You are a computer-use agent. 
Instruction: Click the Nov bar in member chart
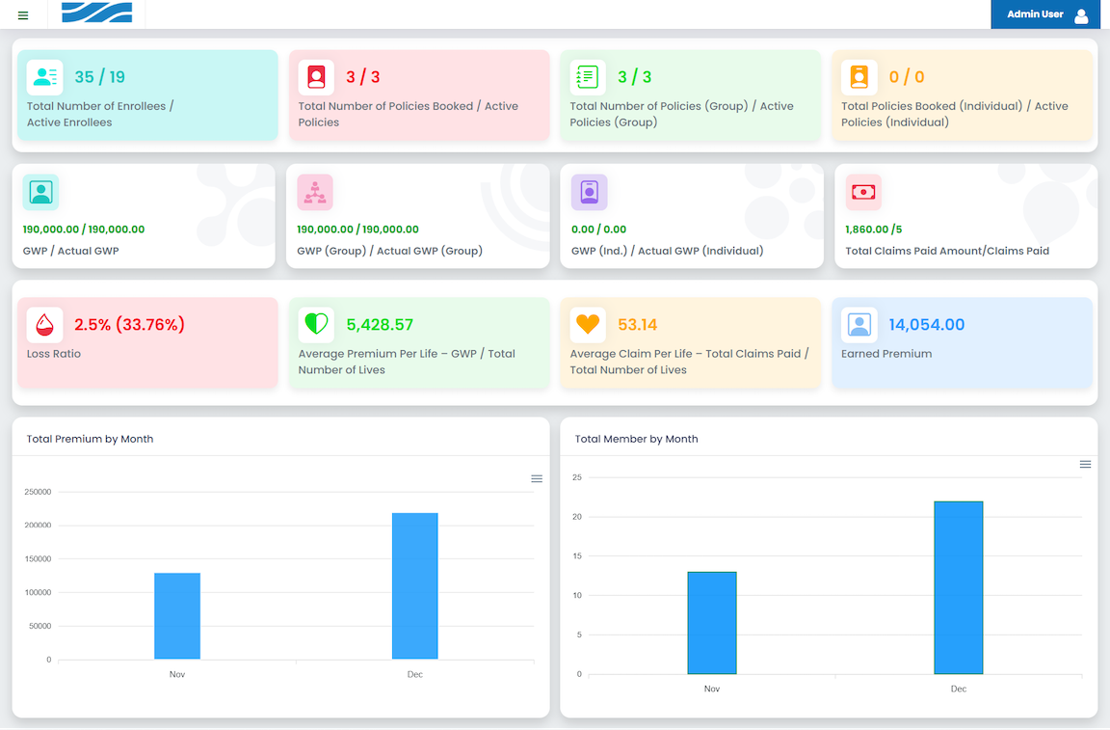(712, 623)
